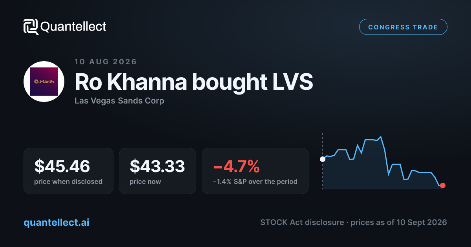The image size is (471, 247).
Task: Click the Las Vegas Sands Corp subtitle
Action: pos(119,101)
